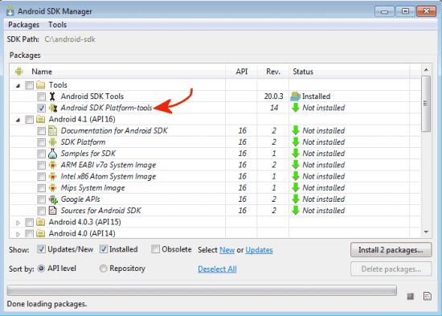The height and width of the screenshot is (316, 442).
Task: Click the green download arrow on the Google APIs row
Action: 296,199
